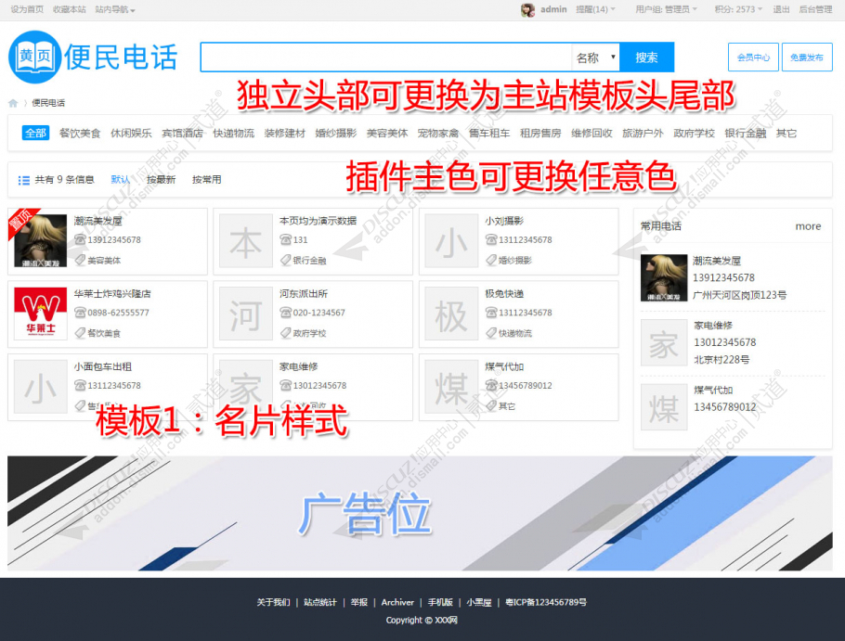The width and height of the screenshot is (845, 641).
Task: Click the 美容美体 tag icon on 潮流美发屋 card
Action: tap(80, 260)
